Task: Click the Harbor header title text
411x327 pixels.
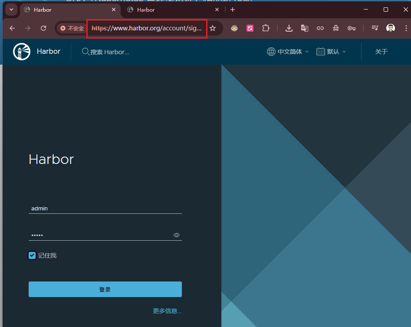Action: (49, 51)
